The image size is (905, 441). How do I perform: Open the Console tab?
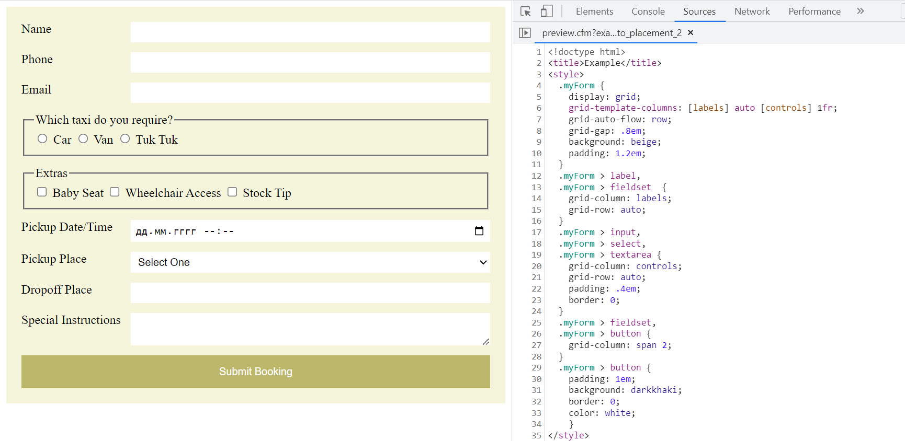point(648,11)
